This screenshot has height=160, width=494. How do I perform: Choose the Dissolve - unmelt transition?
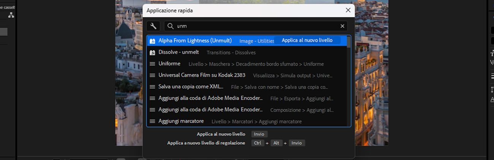(x=247, y=52)
